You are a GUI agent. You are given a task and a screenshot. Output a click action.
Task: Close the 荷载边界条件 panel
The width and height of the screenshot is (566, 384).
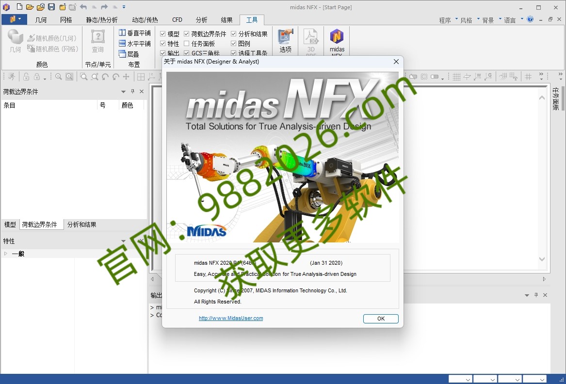click(x=142, y=92)
